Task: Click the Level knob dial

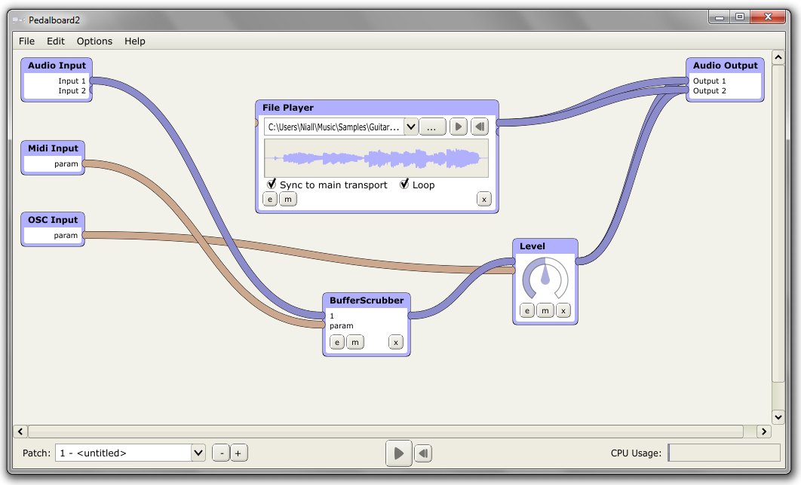Action: coord(545,279)
